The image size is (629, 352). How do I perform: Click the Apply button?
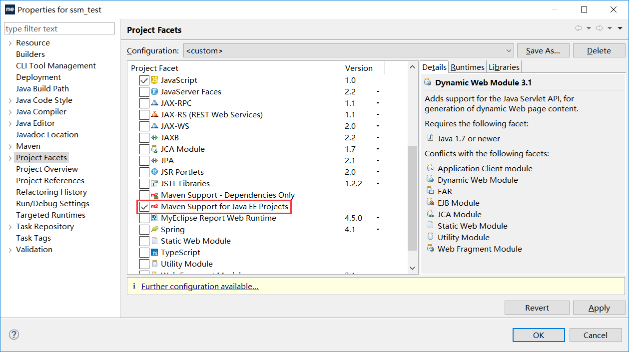(599, 308)
